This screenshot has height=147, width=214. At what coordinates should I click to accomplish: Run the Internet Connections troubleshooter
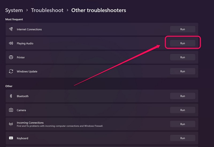click(182, 29)
